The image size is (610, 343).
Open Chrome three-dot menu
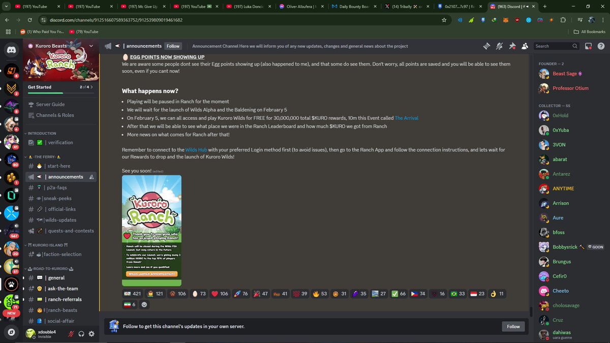click(x=602, y=20)
